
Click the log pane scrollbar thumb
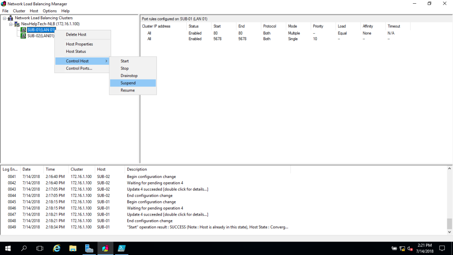click(x=450, y=224)
